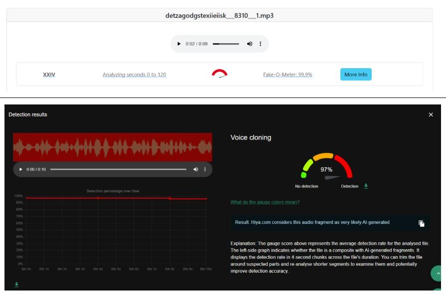Open 'What do the gauge colors mean?'
This screenshot has width=446, height=294.
click(x=265, y=202)
